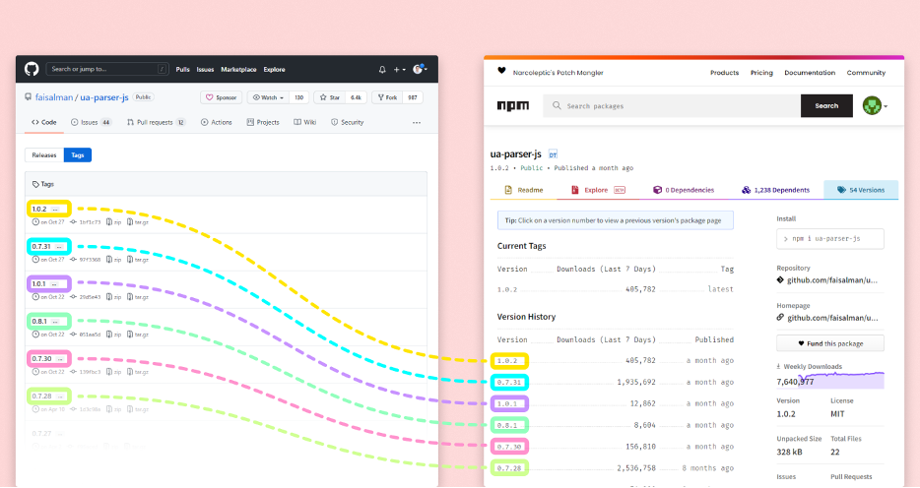Switch to the 54 Versions tab
This screenshot has width=920, height=488.
[x=861, y=190]
